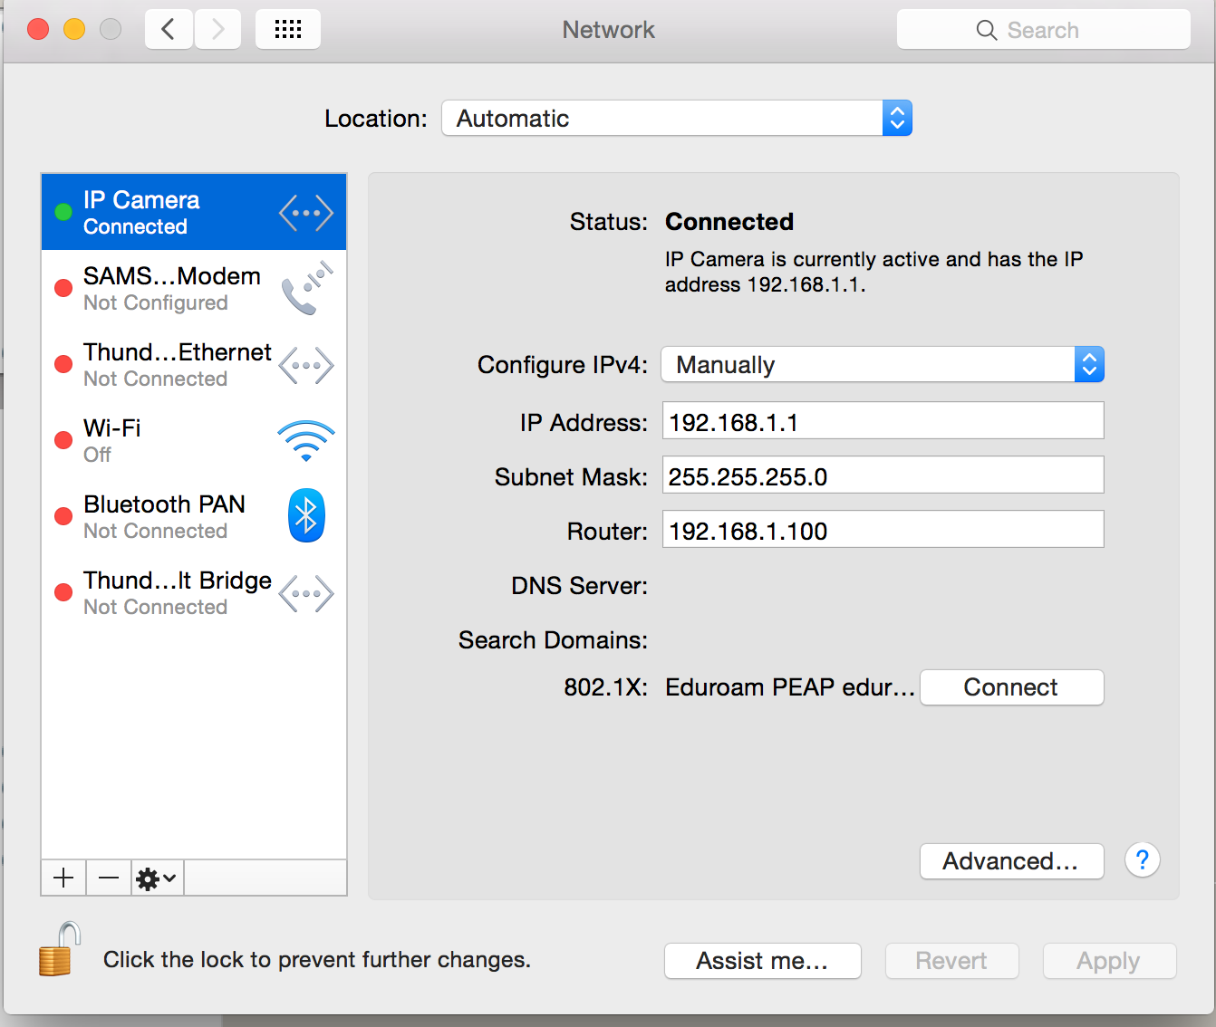The height and width of the screenshot is (1027, 1216).
Task: Expand the Location dropdown
Action: 676,119
